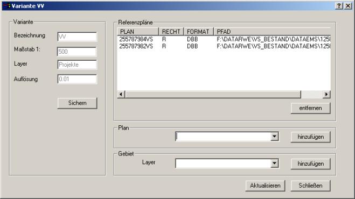Click the Maßstab field showing 500
The width and height of the screenshot is (355, 199).
pos(77,52)
